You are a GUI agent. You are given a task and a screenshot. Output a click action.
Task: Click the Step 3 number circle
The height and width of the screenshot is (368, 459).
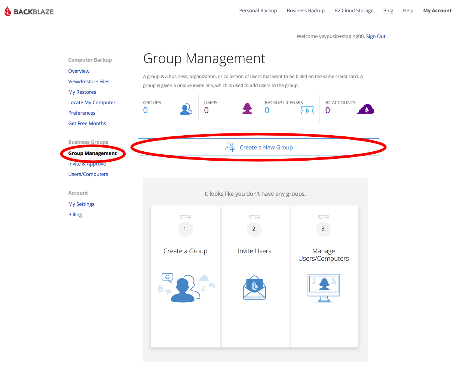324,229
